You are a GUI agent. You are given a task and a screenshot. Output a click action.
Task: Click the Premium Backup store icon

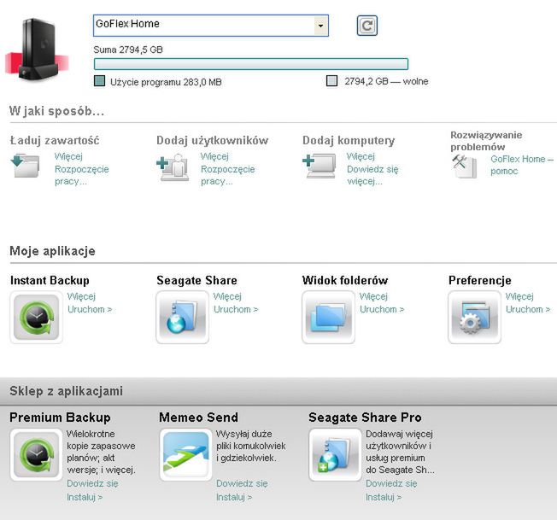pos(36,455)
